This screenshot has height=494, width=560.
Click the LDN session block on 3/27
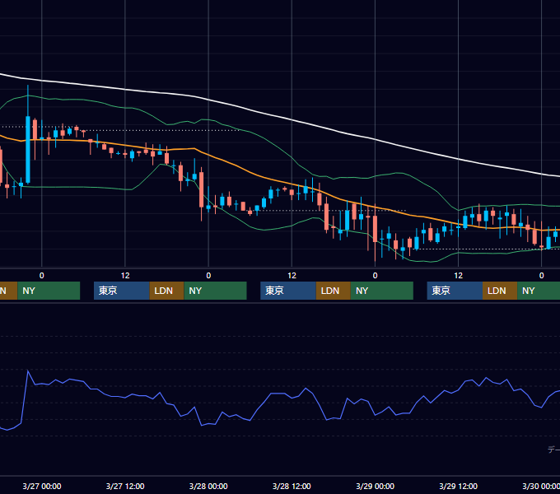point(167,291)
